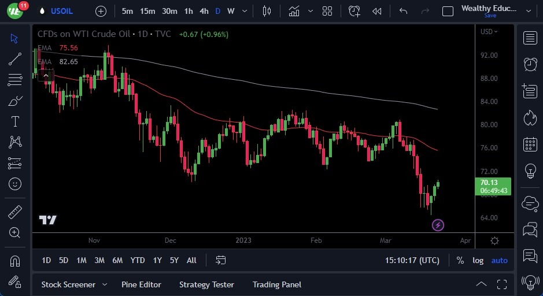Set the date range to YTD

coord(138,260)
